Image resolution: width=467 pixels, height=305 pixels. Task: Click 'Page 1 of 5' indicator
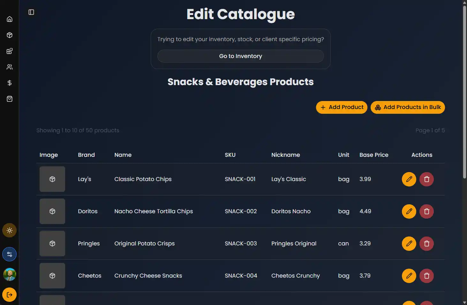pos(430,130)
